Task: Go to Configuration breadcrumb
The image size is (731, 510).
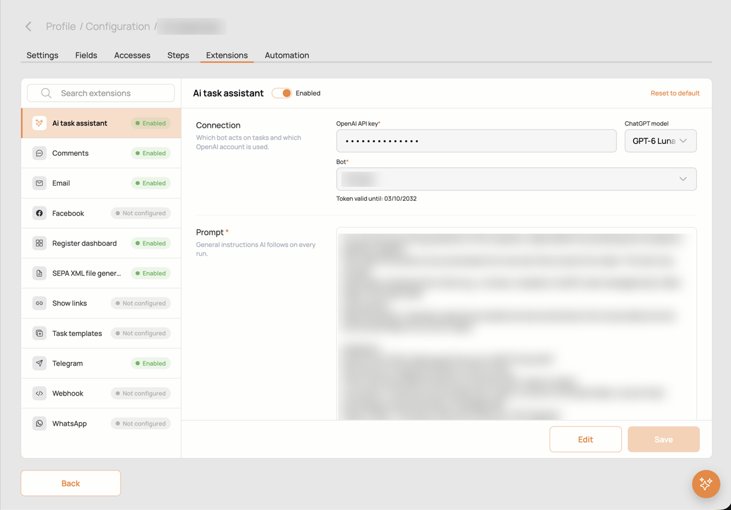Action: click(x=118, y=27)
